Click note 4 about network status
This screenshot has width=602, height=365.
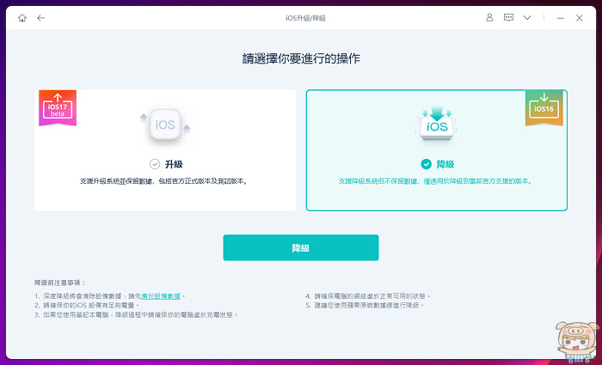[368, 296]
